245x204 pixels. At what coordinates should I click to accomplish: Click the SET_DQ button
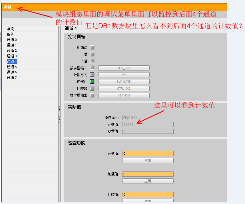point(124,95)
